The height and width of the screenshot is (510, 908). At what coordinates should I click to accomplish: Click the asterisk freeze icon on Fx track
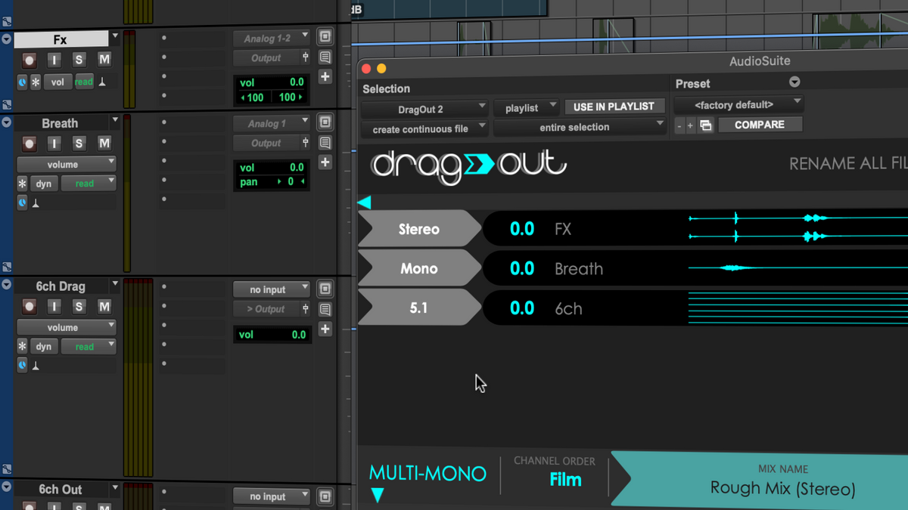(36, 82)
